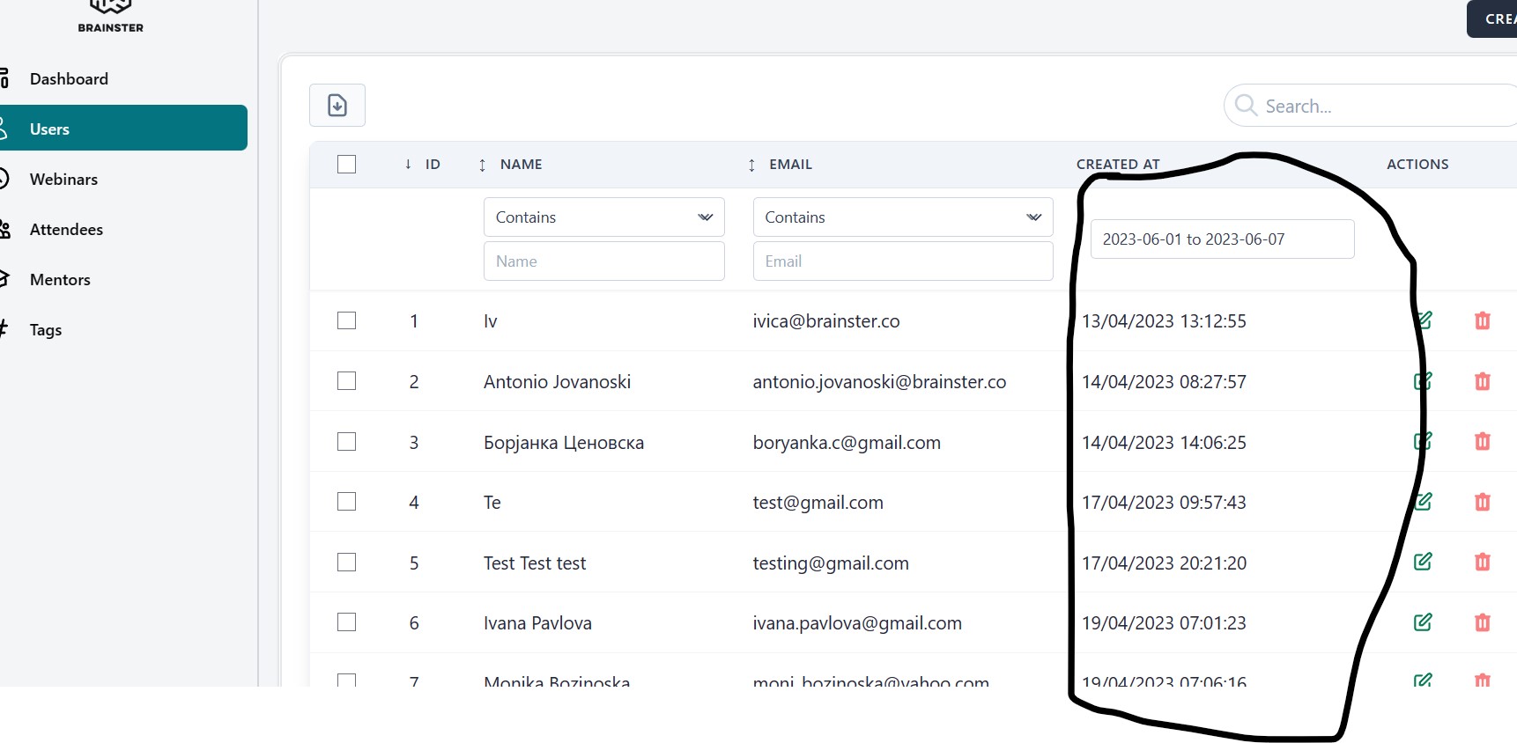Check the box for user ID 2
This screenshot has width=1517, height=743.
(347, 381)
